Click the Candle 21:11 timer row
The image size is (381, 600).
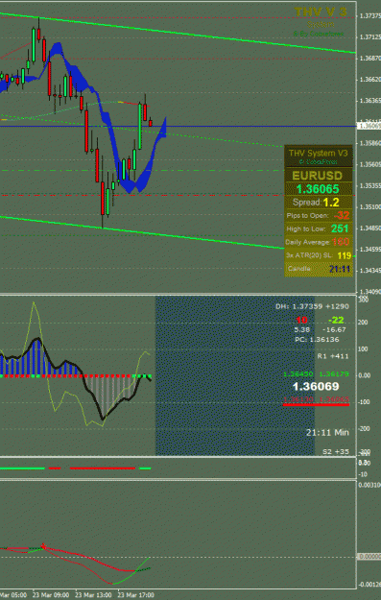coord(319,269)
